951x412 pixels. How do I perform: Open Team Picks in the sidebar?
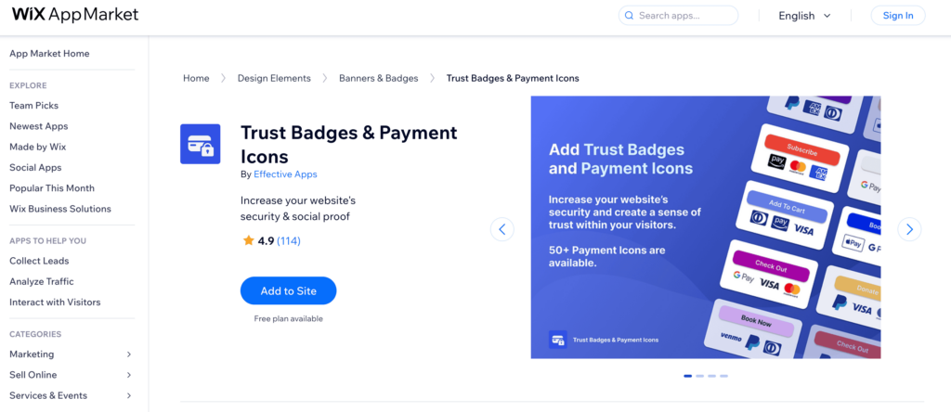[x=34, y=106]
